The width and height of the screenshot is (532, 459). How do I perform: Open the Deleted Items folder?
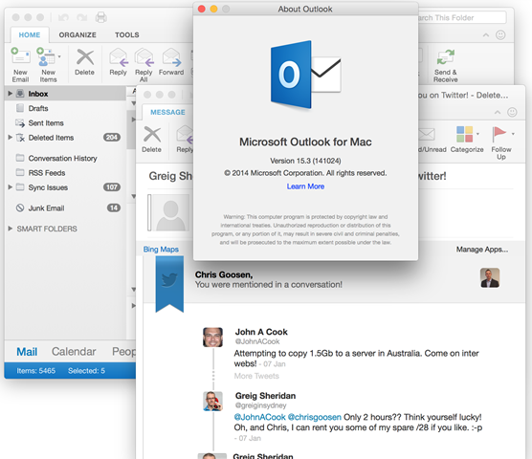pyautogui.click(x=51, y=138)
